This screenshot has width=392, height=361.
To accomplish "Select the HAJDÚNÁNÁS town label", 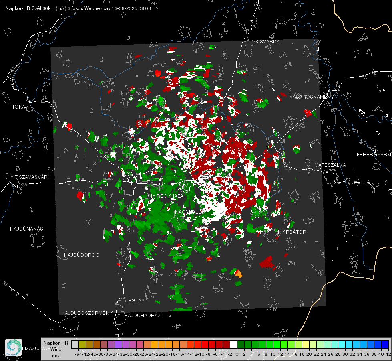I will 26,229.
